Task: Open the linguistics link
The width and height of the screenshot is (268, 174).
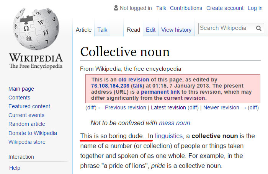Action: 169,136
